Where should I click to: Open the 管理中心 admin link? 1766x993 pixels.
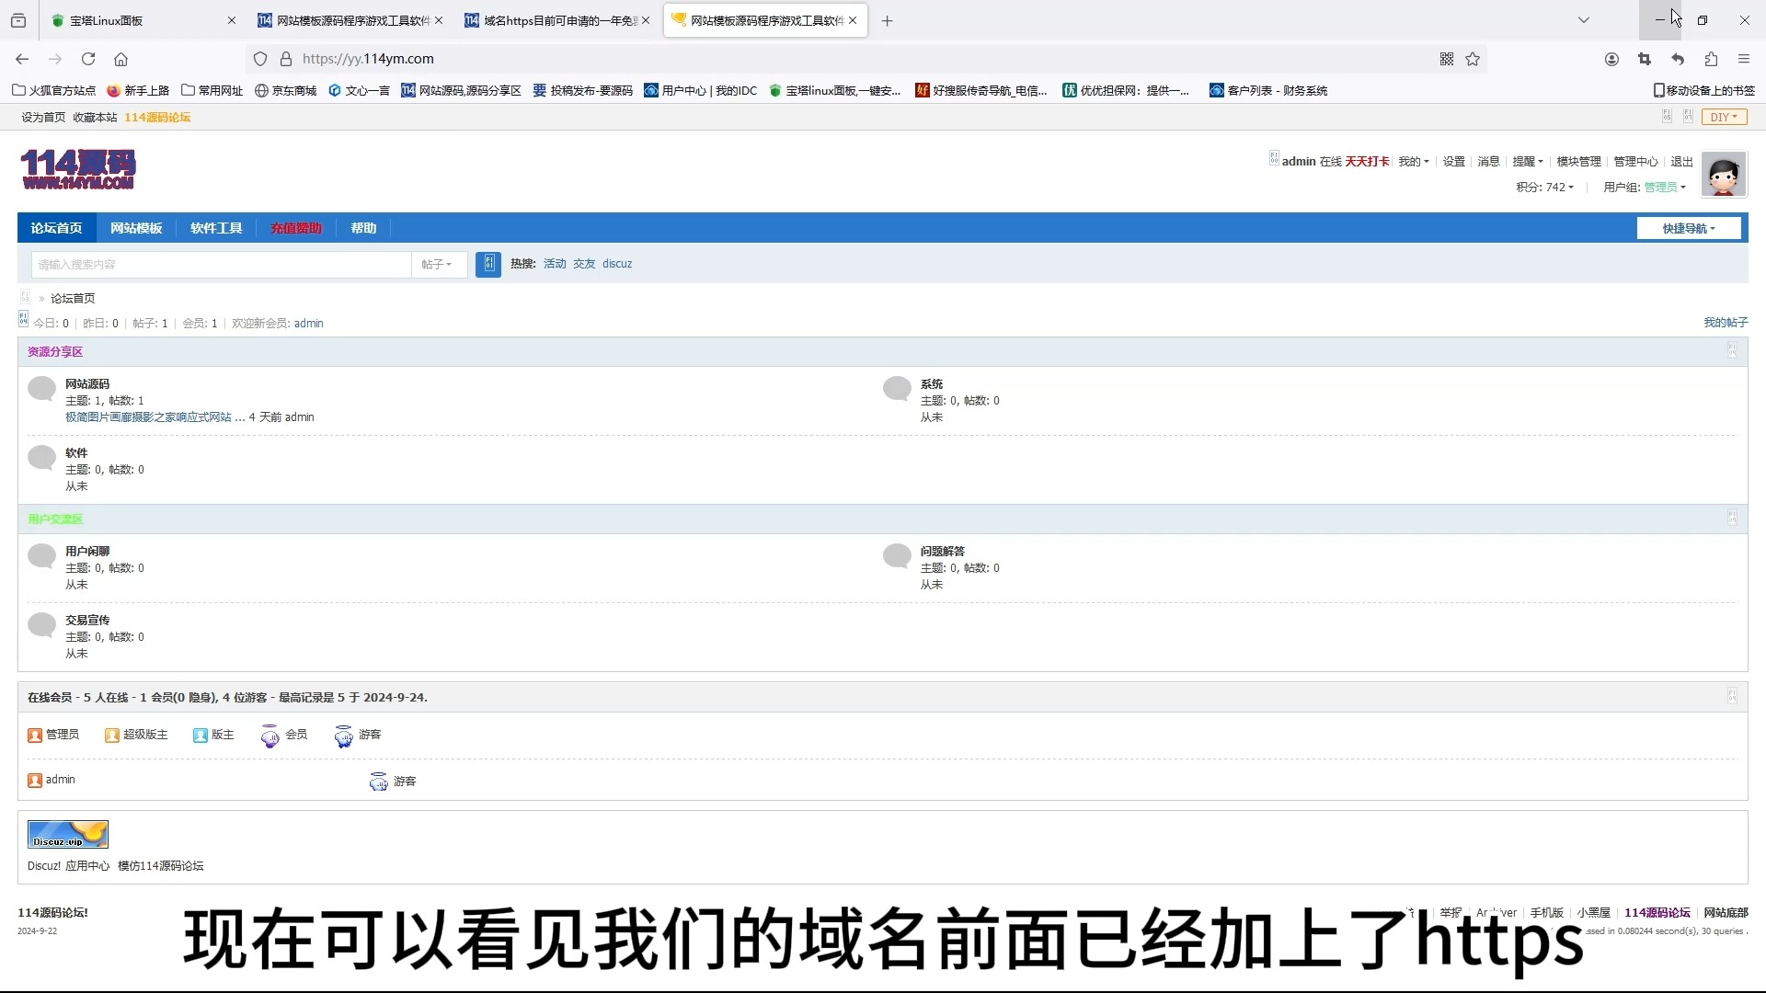[x=1635, y=161]
